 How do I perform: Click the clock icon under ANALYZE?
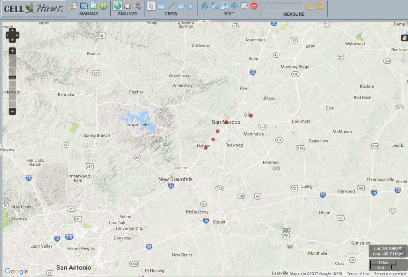127,5
